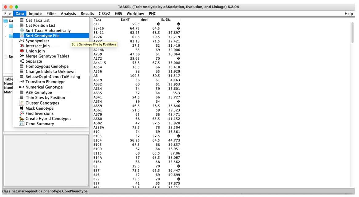This screenshot has width=359, height=197.
Task: Select taxa cell A214N
Action: pyautogui.click(x=99, y=50)
